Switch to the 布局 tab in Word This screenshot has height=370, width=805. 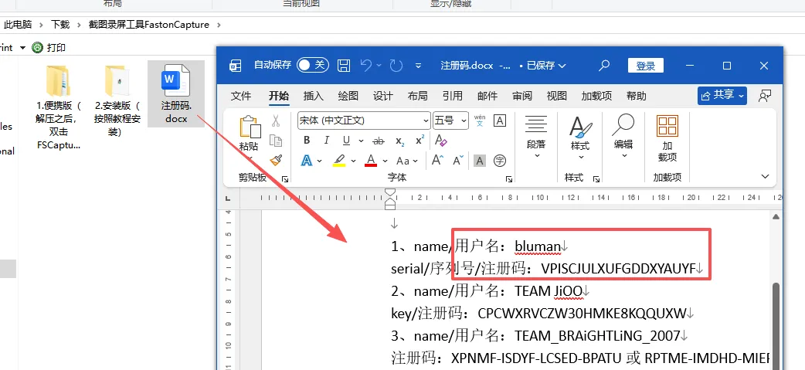pyautogui.click(x=417, y=96)
